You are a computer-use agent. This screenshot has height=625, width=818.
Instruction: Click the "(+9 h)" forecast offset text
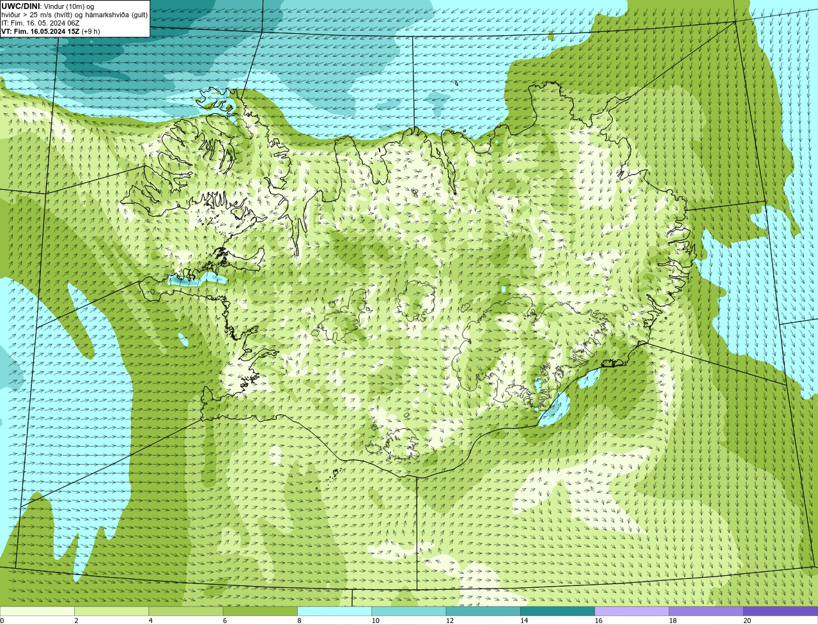[x=91, y=31]
